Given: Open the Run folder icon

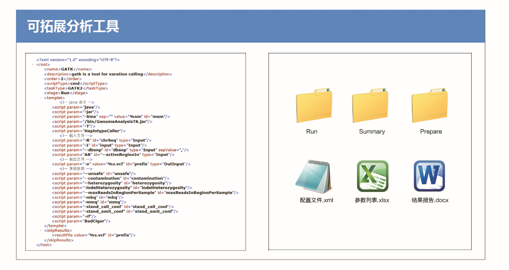Looking at the screenshot, I should pos(314,106).
